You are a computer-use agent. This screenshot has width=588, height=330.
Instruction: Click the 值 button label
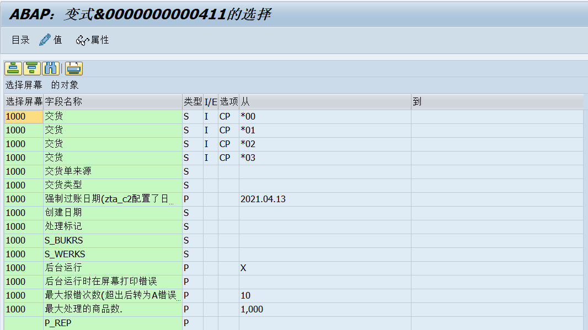[x=58, y=40]
